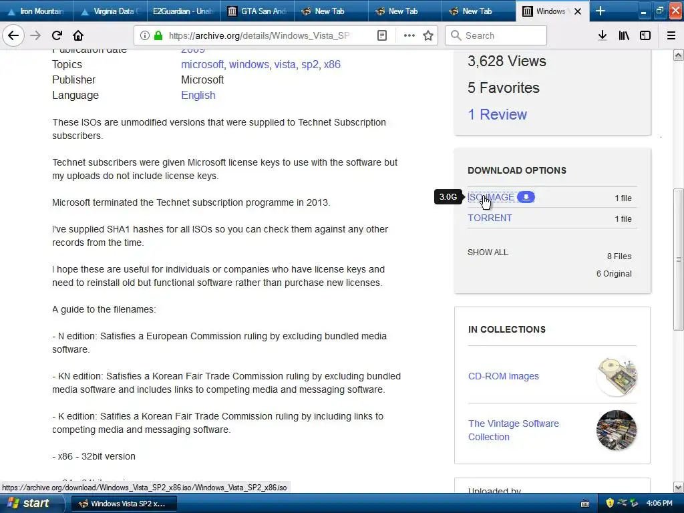The height and width of the screenshot is (513, 684).
Task: Open the Firefox hamburger menu
Action: point(671,35)
